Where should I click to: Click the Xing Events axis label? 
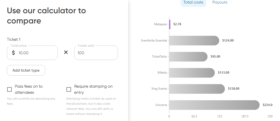(159, 89)
